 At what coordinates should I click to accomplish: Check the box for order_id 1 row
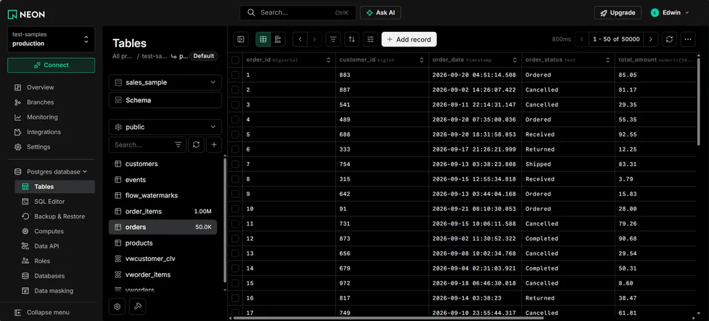point(235,75)
